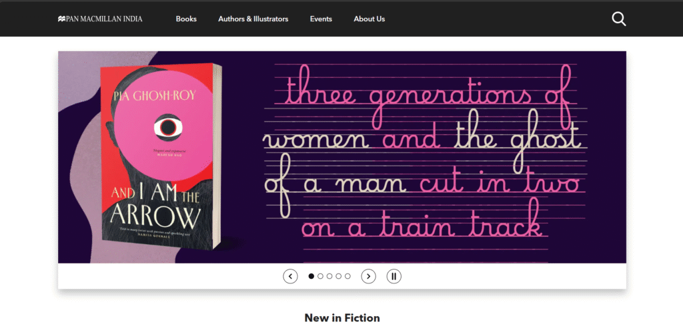
Task: Click the And I Am the Arrow book cover
Action: 161,156
